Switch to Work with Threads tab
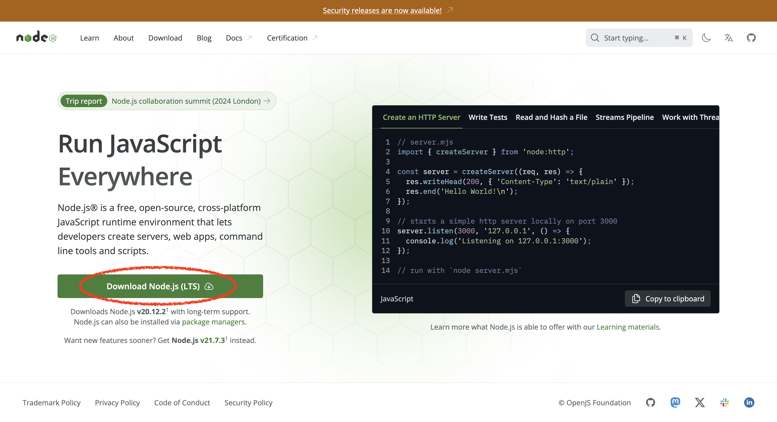 click(690, 117)
